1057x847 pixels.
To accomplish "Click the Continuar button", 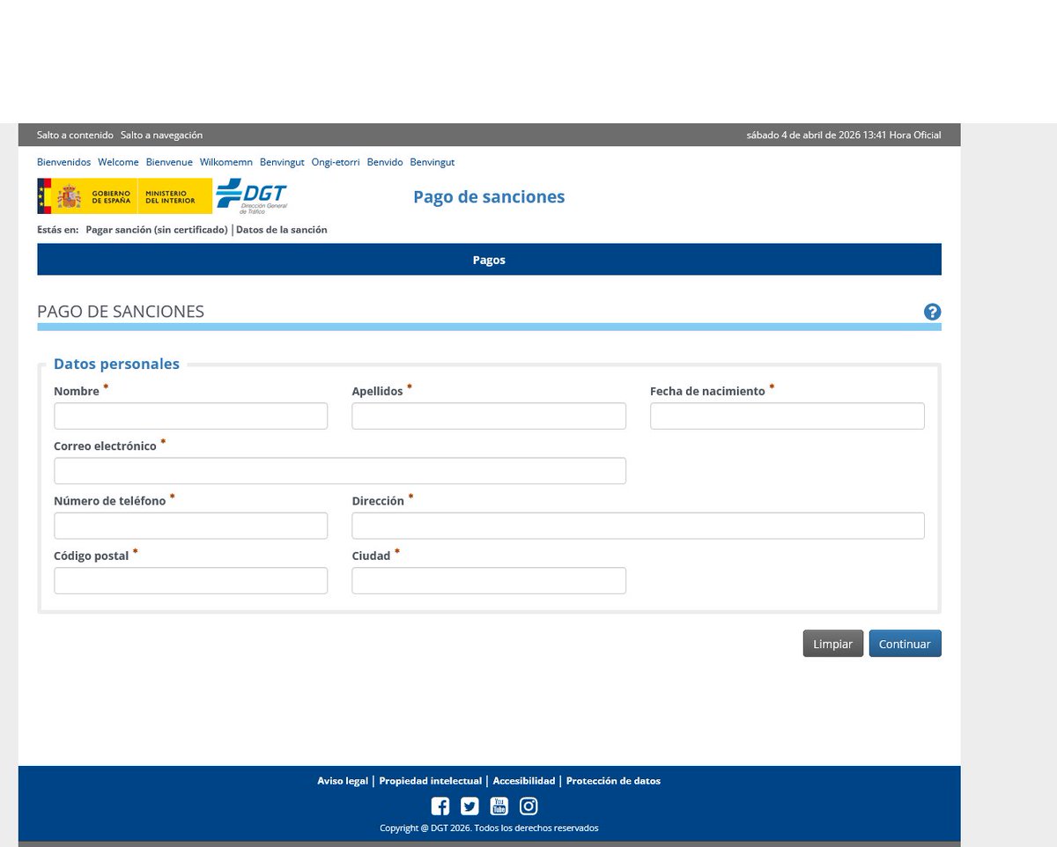I will click(905, 644).
